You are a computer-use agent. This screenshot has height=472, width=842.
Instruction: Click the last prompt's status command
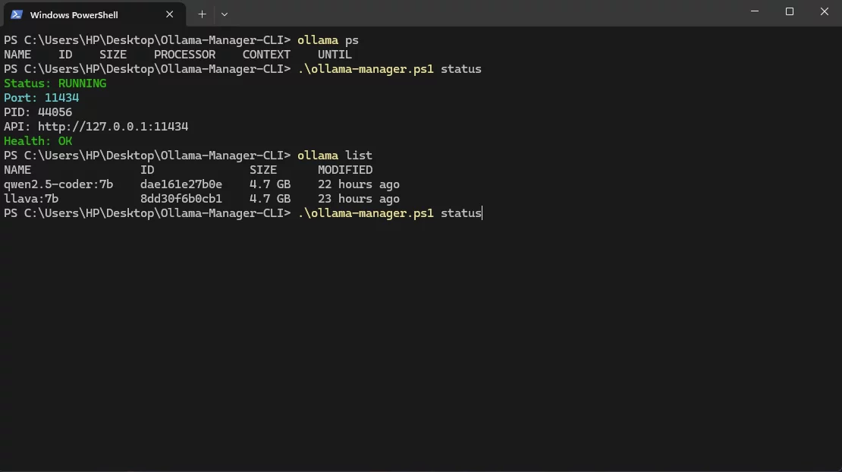[x=390, y=214]
